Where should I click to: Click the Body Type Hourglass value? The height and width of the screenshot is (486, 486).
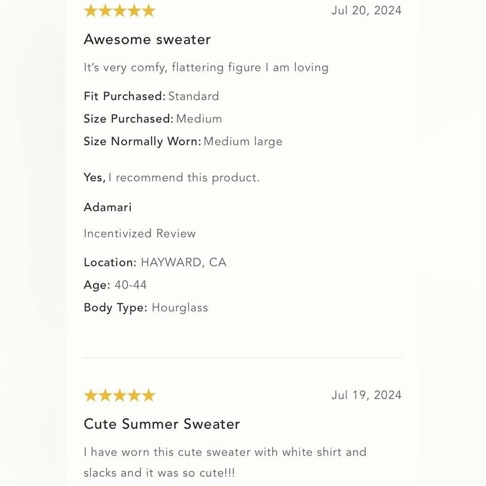pyautogui.click(x=180, y=308)
